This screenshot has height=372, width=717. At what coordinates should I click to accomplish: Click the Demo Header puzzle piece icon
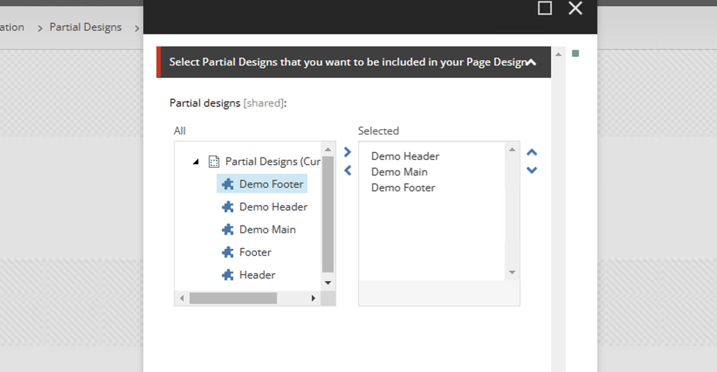(x=228, y=207)
